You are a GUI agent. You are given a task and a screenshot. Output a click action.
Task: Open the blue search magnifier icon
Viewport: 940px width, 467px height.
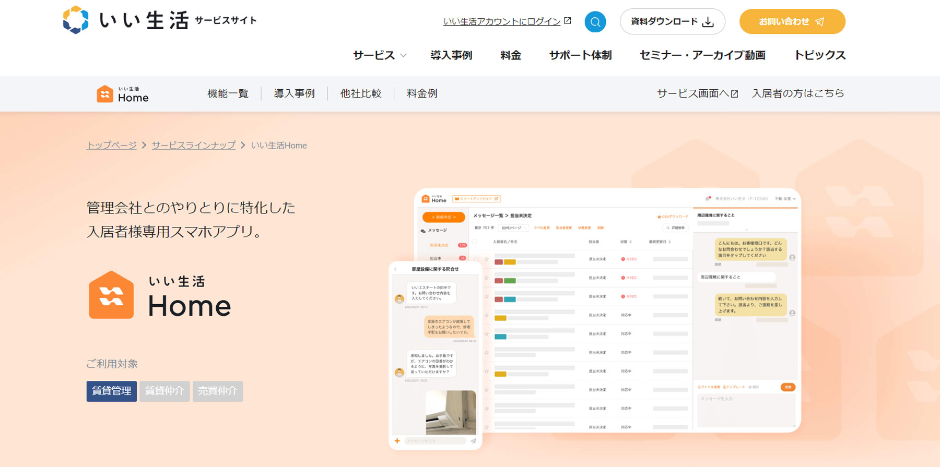pyautogui.click(x=595, y=22)
